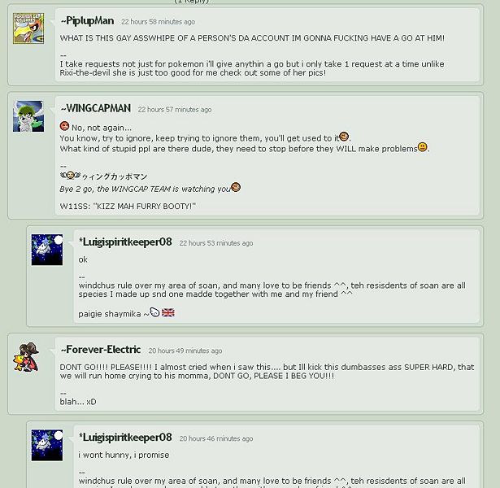The image size is (500, 488).
Task: Open the ~WINGCAPMAN username link
Action: 96,109
